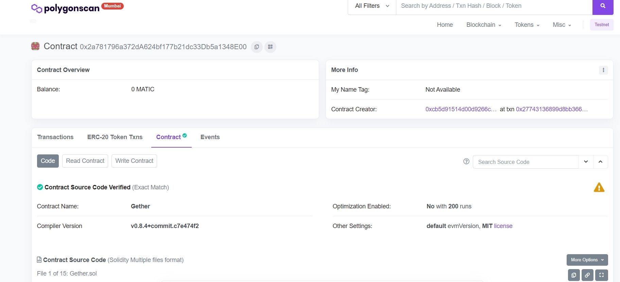Image resolution: width=620 pixels, height=282 pixels.
Task: Show the address QR code icon
Action: point(270,47)
